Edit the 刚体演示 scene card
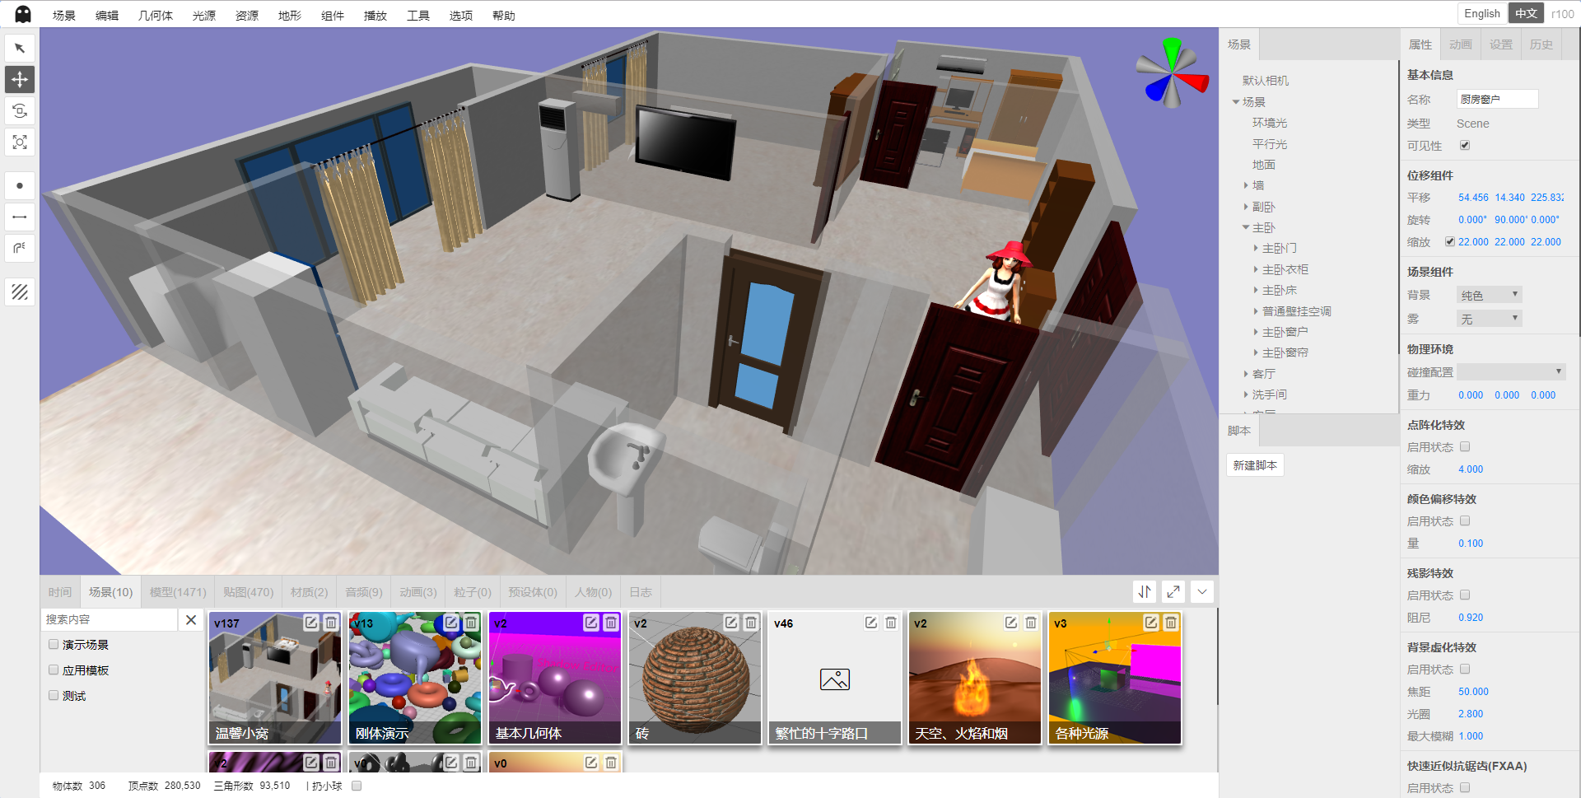Screen dimensions: 1581x798 pyautogui.click(x=451, y=623)
